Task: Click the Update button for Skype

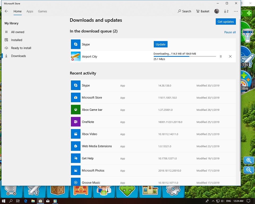Action: [160, 44]
